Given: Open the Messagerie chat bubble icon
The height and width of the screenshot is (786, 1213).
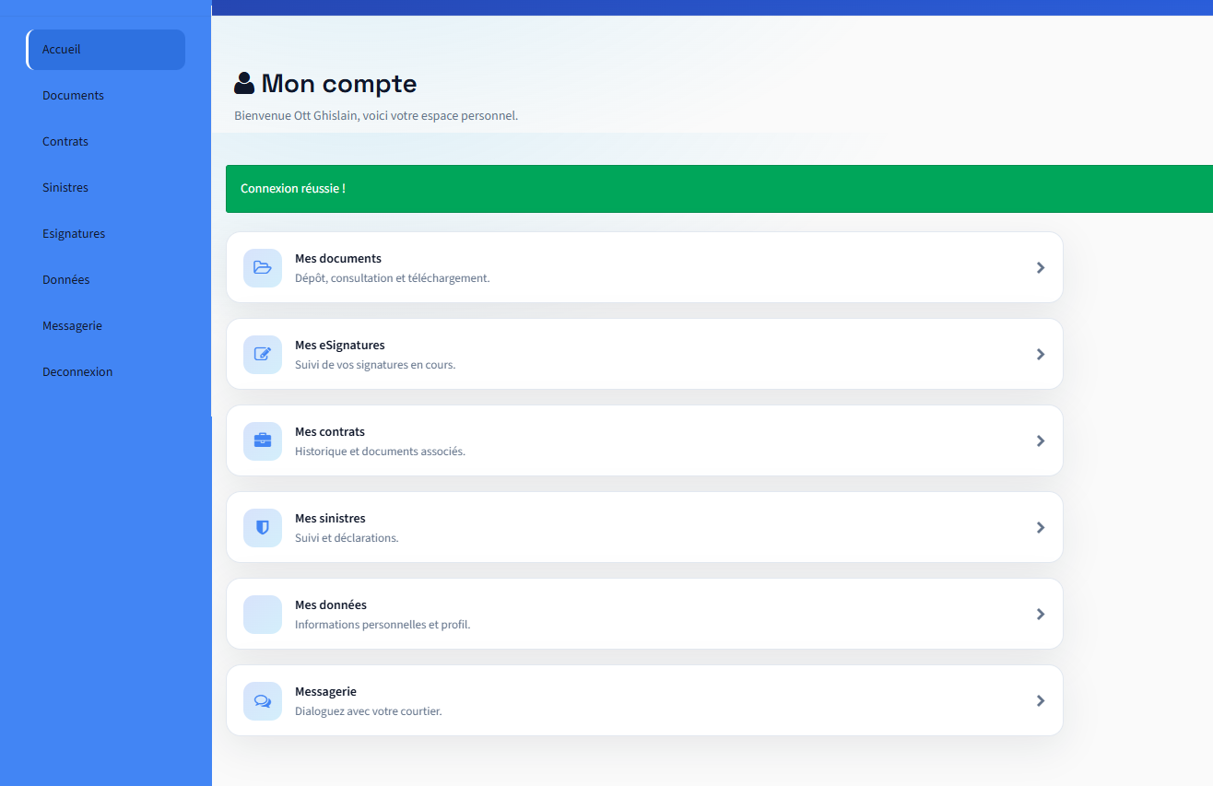Looking at the screenshot, I should click(262, 700).
